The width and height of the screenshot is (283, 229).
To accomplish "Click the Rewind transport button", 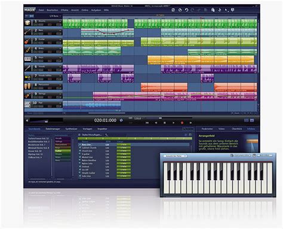I will pos(156,123).
